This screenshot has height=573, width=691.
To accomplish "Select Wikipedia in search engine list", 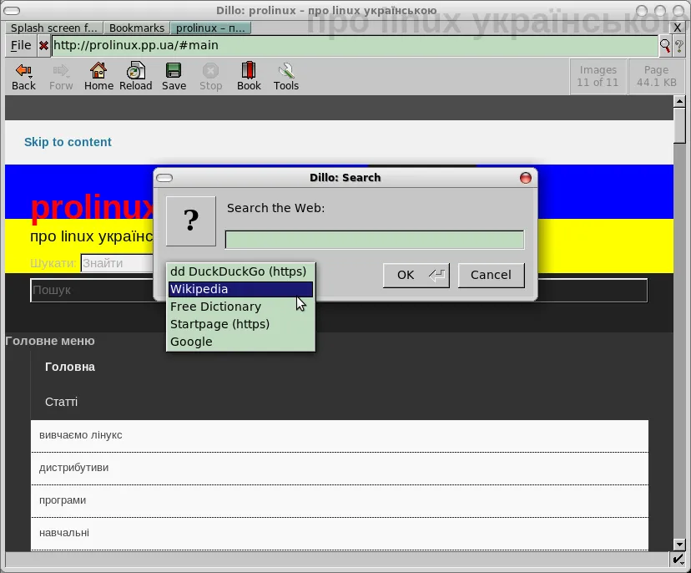I will point(240,289).
